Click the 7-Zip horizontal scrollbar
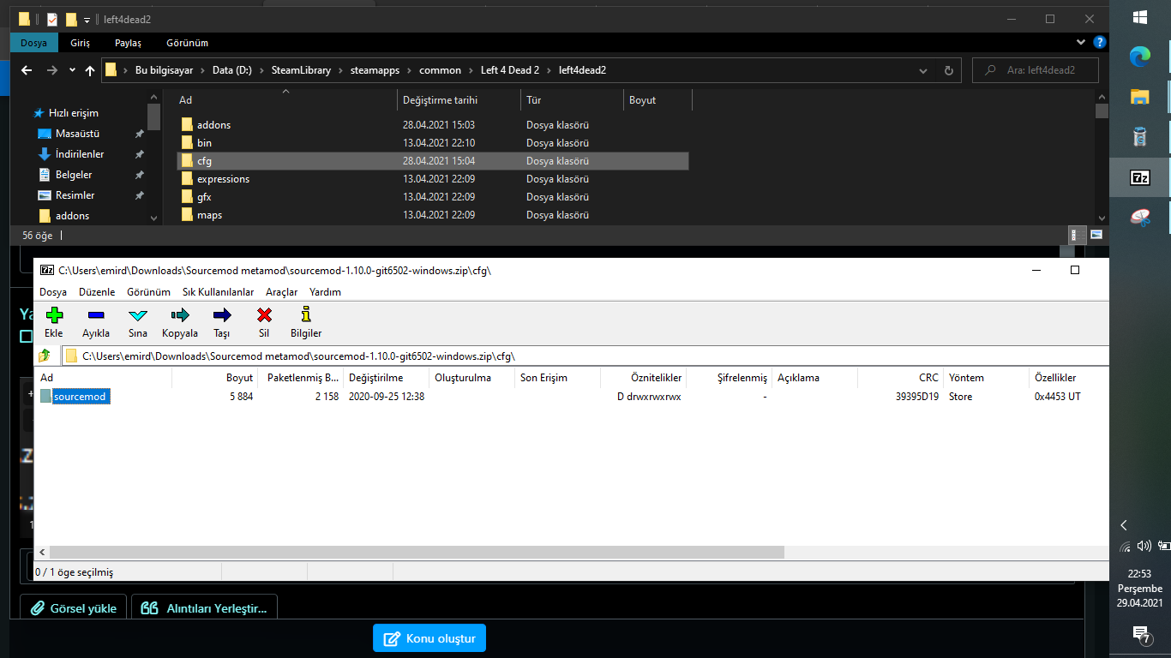This screenshot has height=658, width=1171. pos(417,553)
